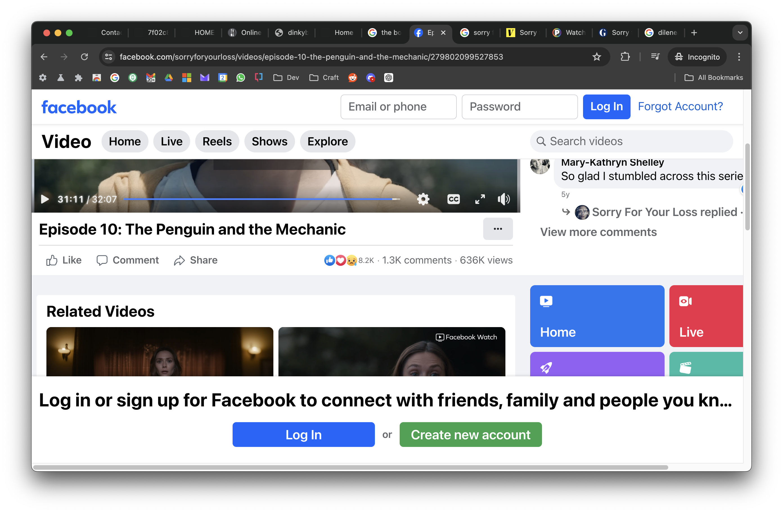Open the Craft bookmarks folder
Image resolution: width=783 pixels, height=513 pixels.
pyautogui.click(x=324, y=78)
